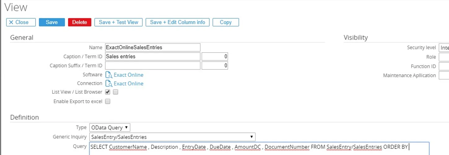Expand the Generic Inquiry dropdown
The height and width of the screenshot is (155, 449).
(x=172, y=137)
